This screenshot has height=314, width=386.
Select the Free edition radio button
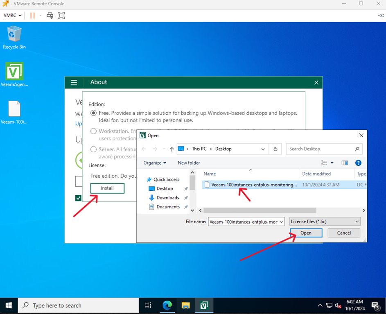[x=94, y=113]
